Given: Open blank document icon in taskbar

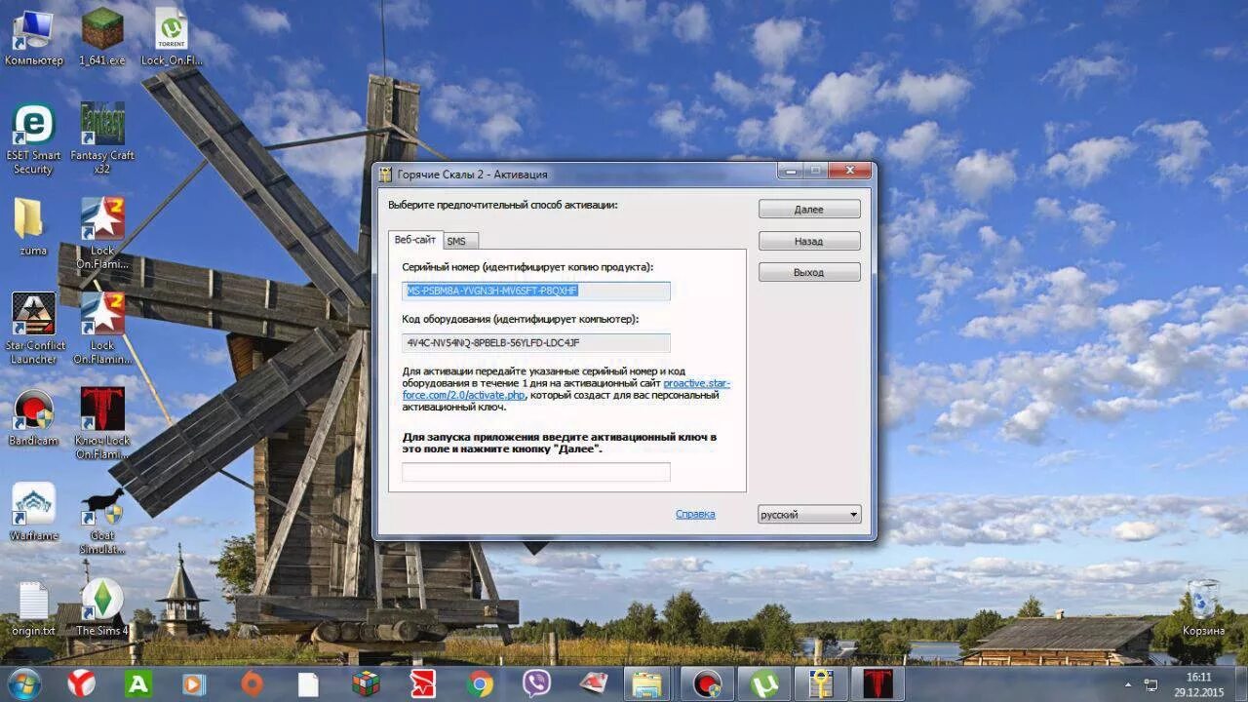Looking at the screenshot, I should pos(309,683).
